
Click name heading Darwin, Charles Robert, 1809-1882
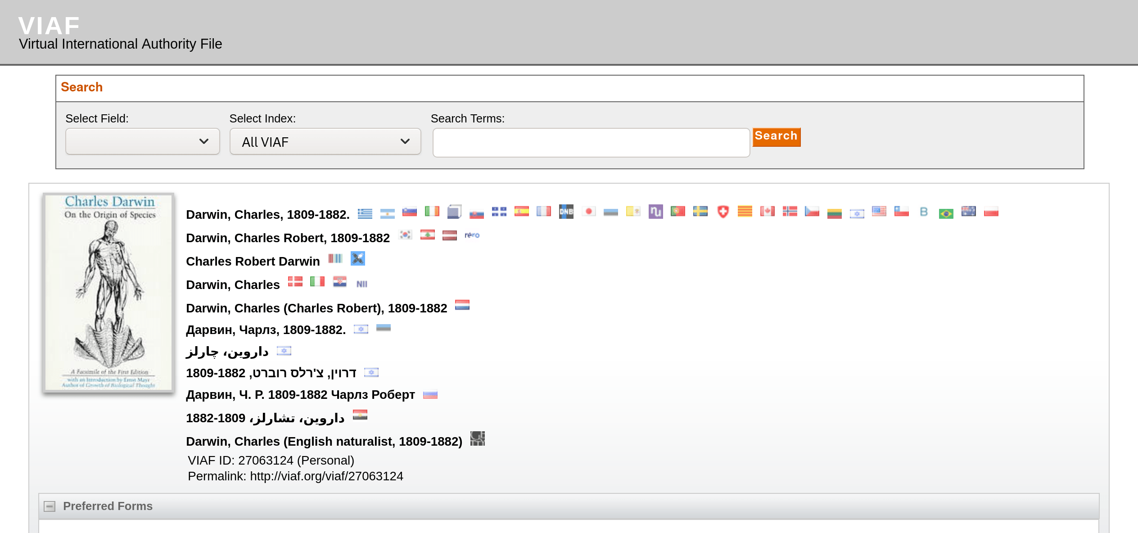(288, 238)
